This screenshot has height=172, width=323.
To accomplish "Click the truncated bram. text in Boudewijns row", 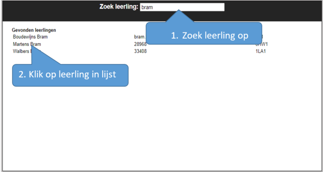I will tap(140, 37).
